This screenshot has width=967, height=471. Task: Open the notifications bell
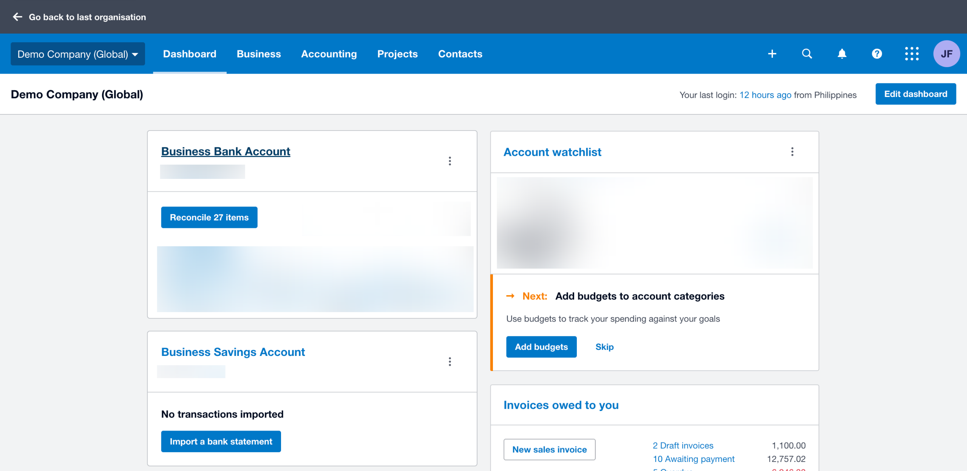[842, 54]
